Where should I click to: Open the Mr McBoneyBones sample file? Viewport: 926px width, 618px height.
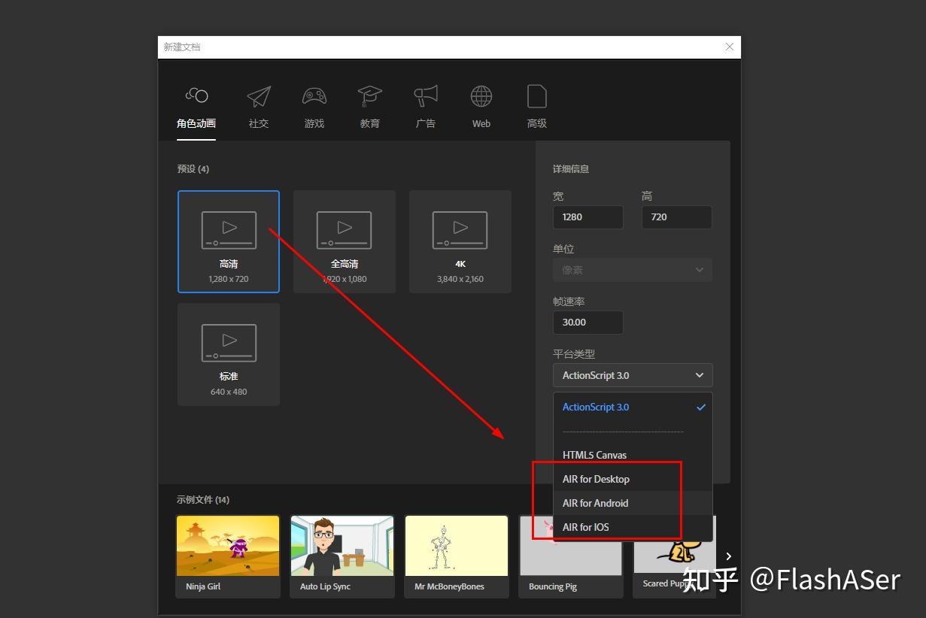click(457, 556)
